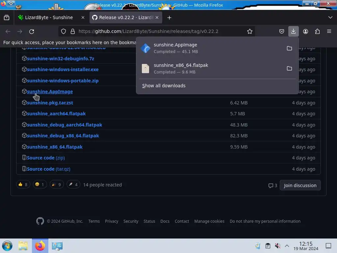Download sunshine-windows-installer.exe
This screenshot has height=253, width=337.
63,70
